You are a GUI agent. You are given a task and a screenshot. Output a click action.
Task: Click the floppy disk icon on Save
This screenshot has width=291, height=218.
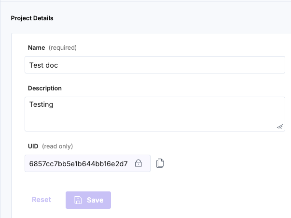(x=78, y=200)
